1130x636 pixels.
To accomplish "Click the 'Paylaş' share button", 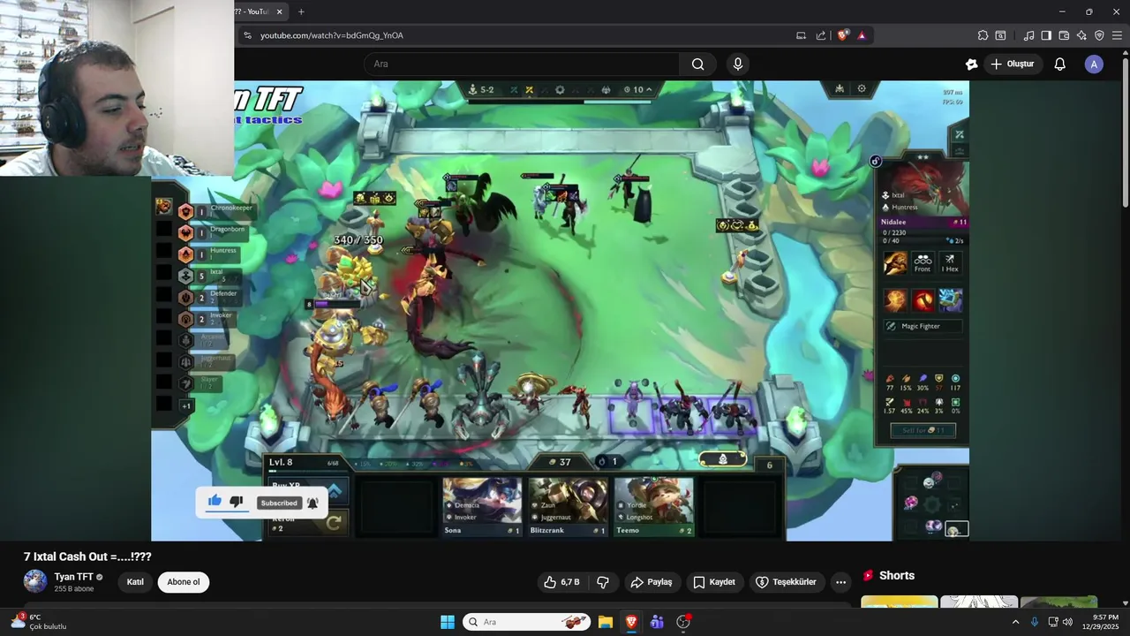I will 652,582.
